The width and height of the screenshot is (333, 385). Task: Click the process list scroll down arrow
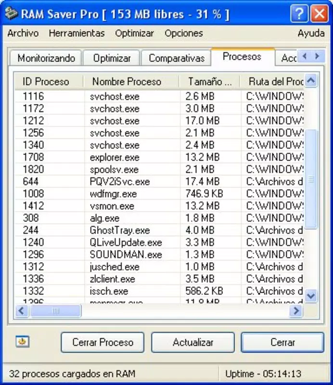pyautogui.click(x=311, y=295)
